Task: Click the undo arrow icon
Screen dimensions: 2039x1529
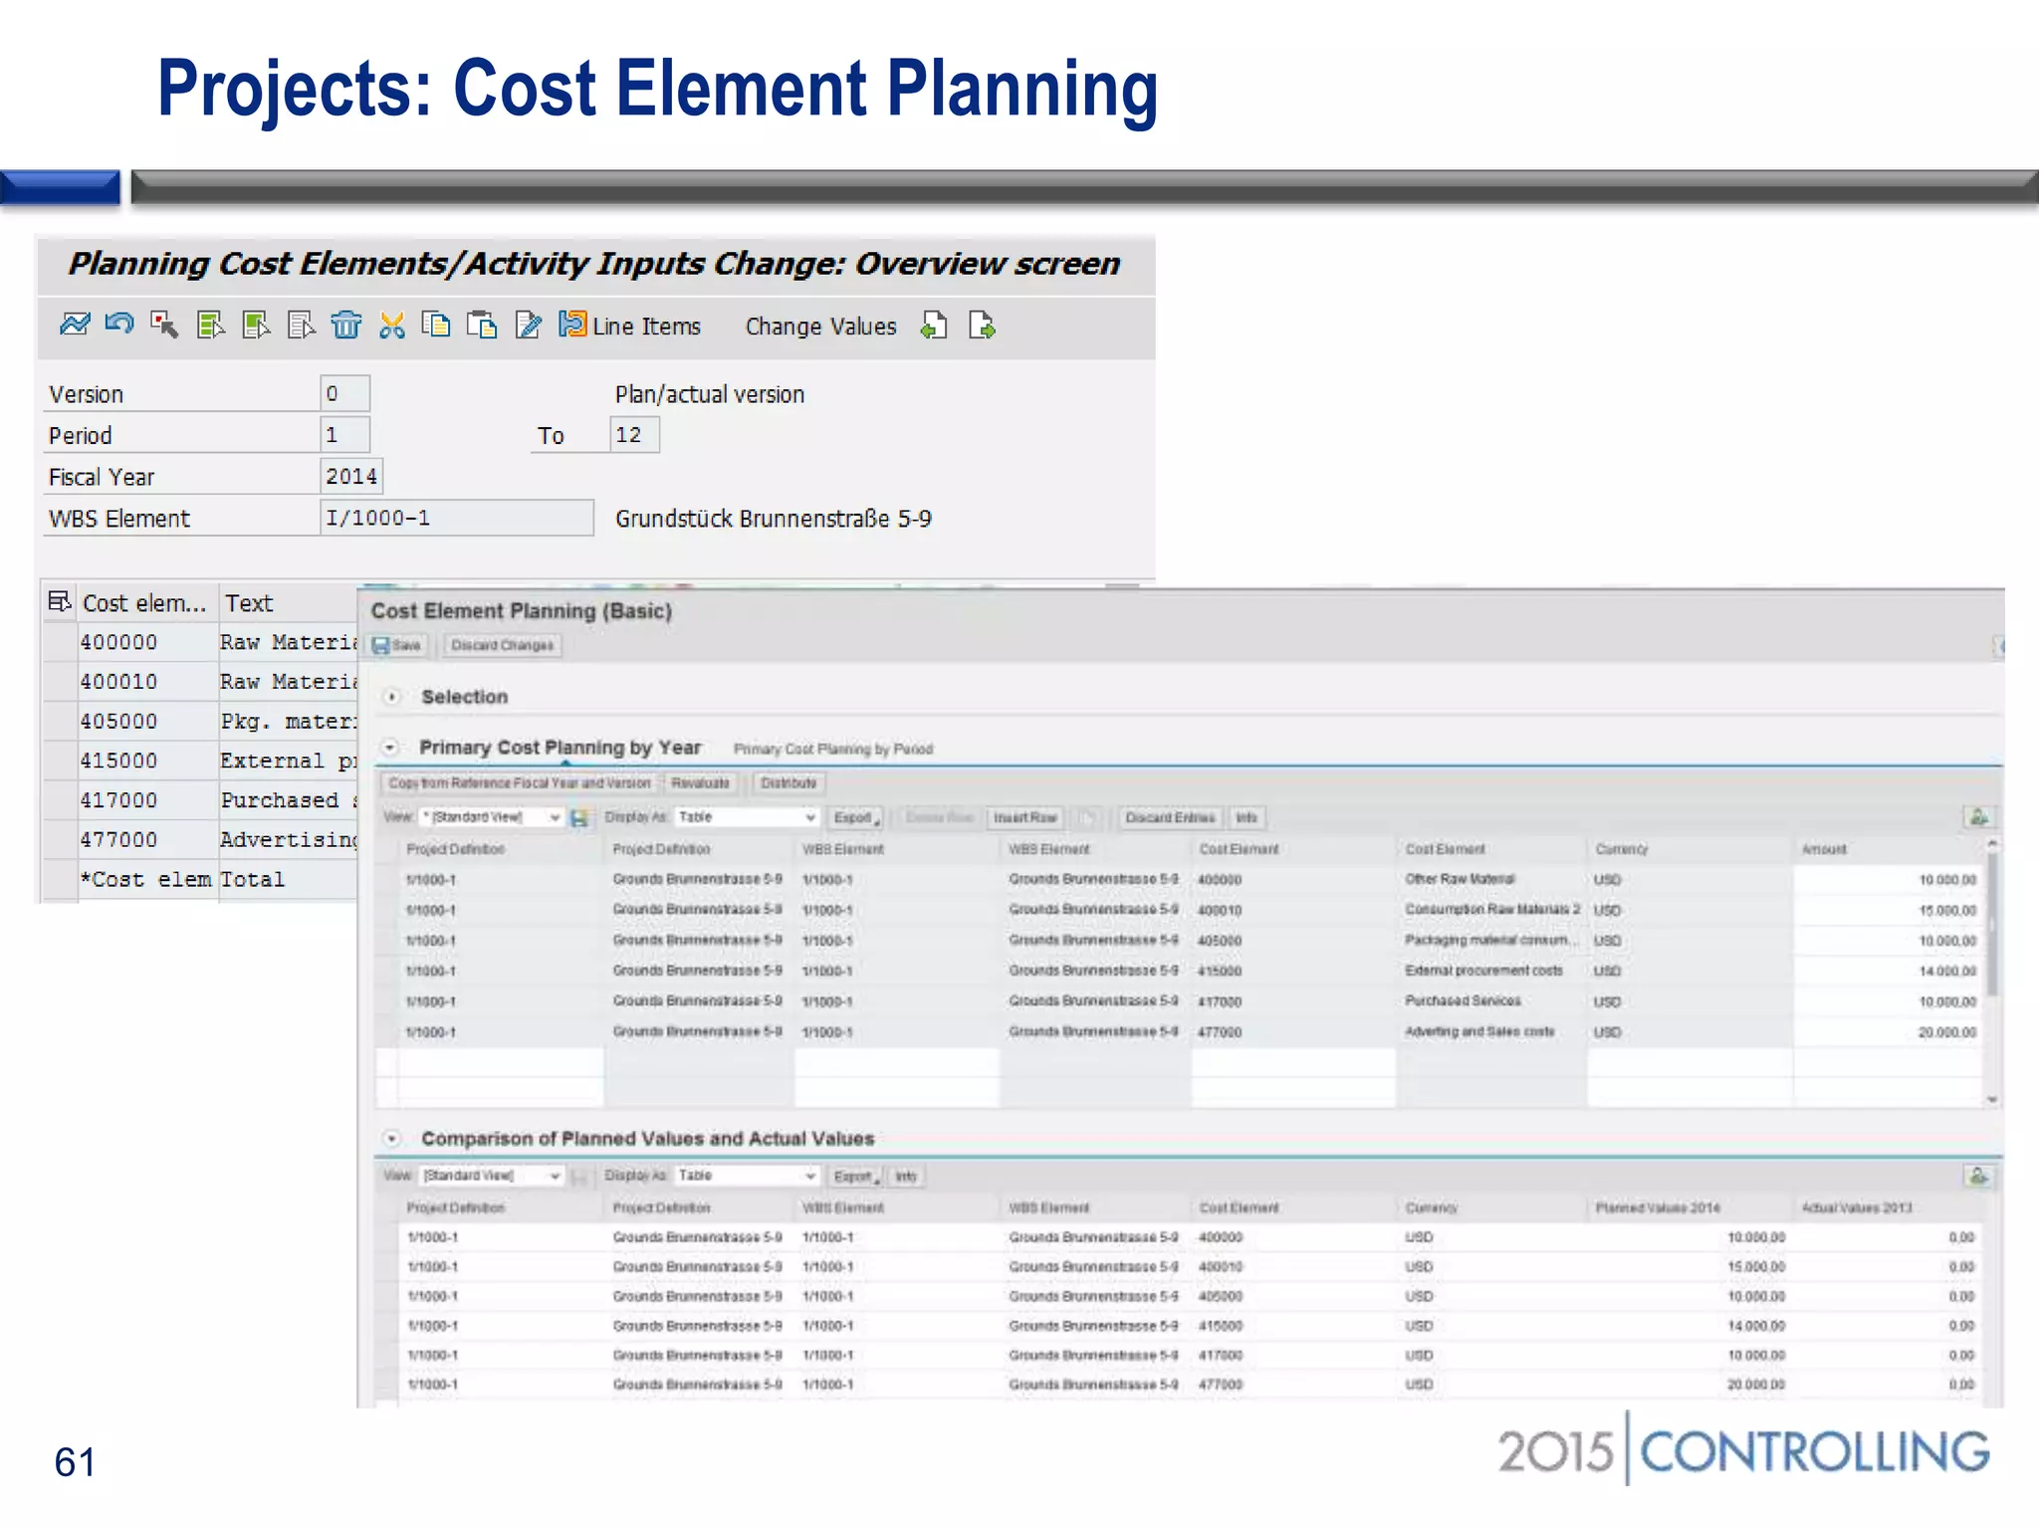Action: point(119,325)
